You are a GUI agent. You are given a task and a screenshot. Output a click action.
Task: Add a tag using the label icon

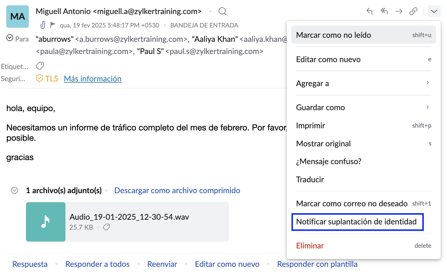40,66
